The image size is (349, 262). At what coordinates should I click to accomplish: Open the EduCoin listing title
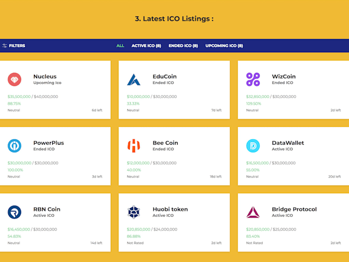pos(164,76)
